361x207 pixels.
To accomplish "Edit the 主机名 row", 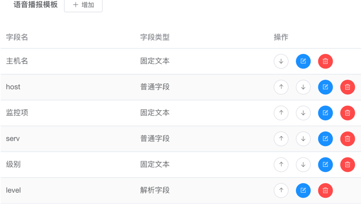I will (303, 61).
